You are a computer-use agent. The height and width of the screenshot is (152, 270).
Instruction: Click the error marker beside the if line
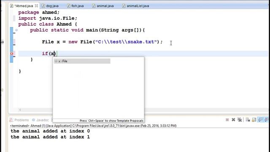coord(12,54)
